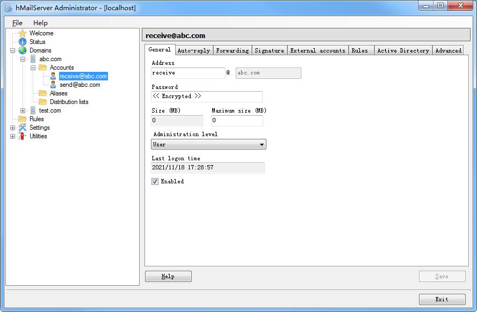This screenshot has height=312, width=477.
Task: Click the Last logon time field
Action: coord(208,168)
